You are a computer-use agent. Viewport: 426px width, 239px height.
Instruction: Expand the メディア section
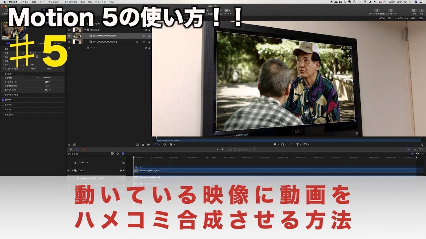point(8,110)
